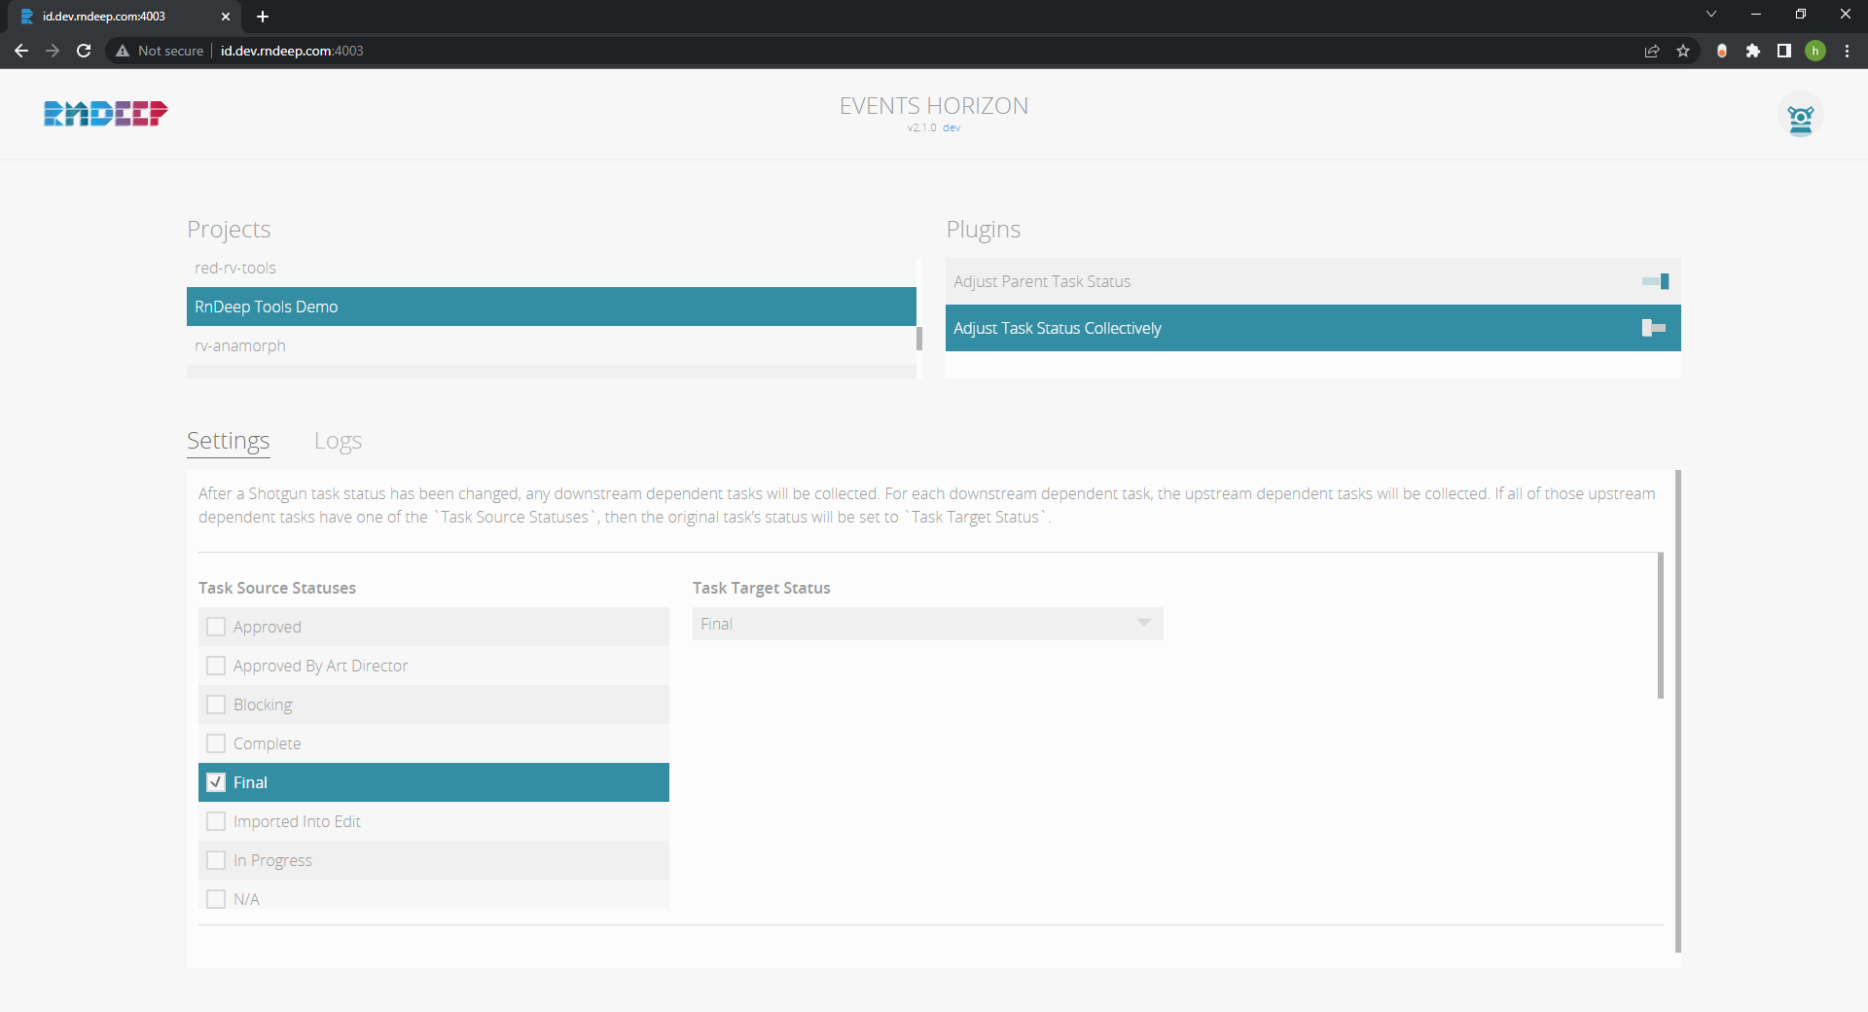Image resolution: width=1868 pixels, height=1012 pixels.
Task: Bookmark this page with star icon
Action: click(1683, 51)
